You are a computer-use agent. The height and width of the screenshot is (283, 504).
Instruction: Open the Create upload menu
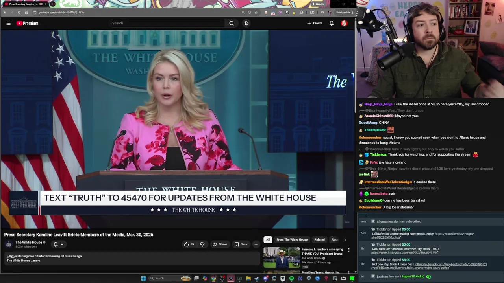pos(315,23)
